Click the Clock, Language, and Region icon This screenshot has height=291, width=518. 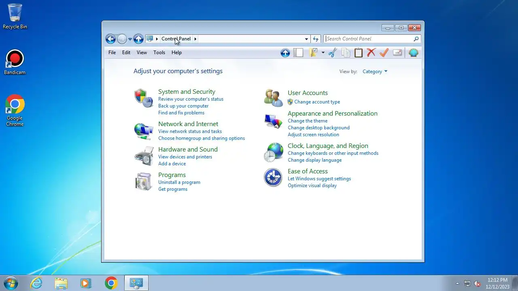(x=273, y=152)
